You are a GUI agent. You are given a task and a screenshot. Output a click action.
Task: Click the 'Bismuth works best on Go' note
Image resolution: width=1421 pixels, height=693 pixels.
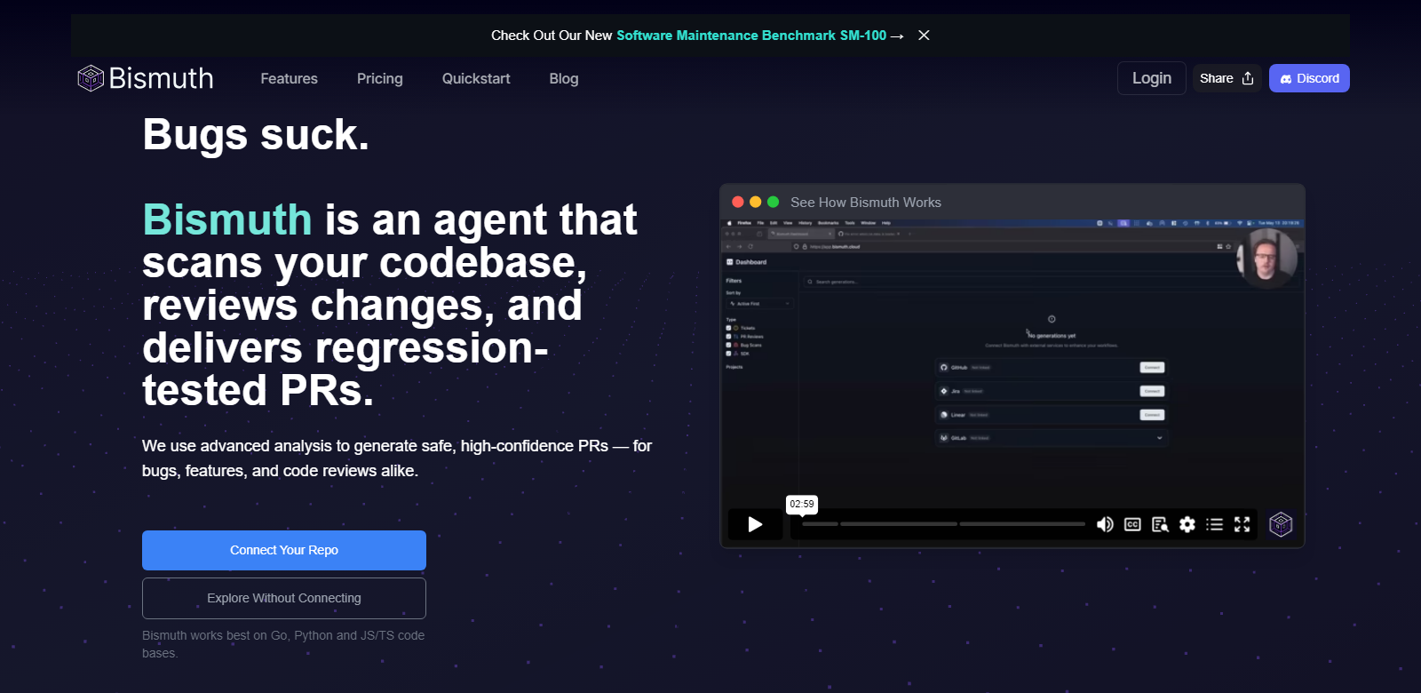(283, 644)
